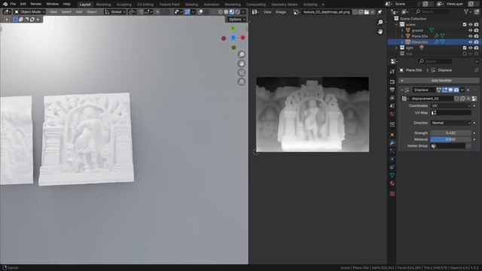
Task: Open the Tool properties tab
Action: (x=392, y=72)
